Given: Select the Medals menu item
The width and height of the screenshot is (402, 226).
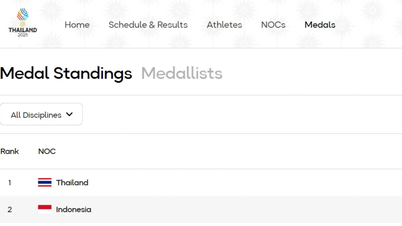Looking at the screenshot, I should 320,25.
